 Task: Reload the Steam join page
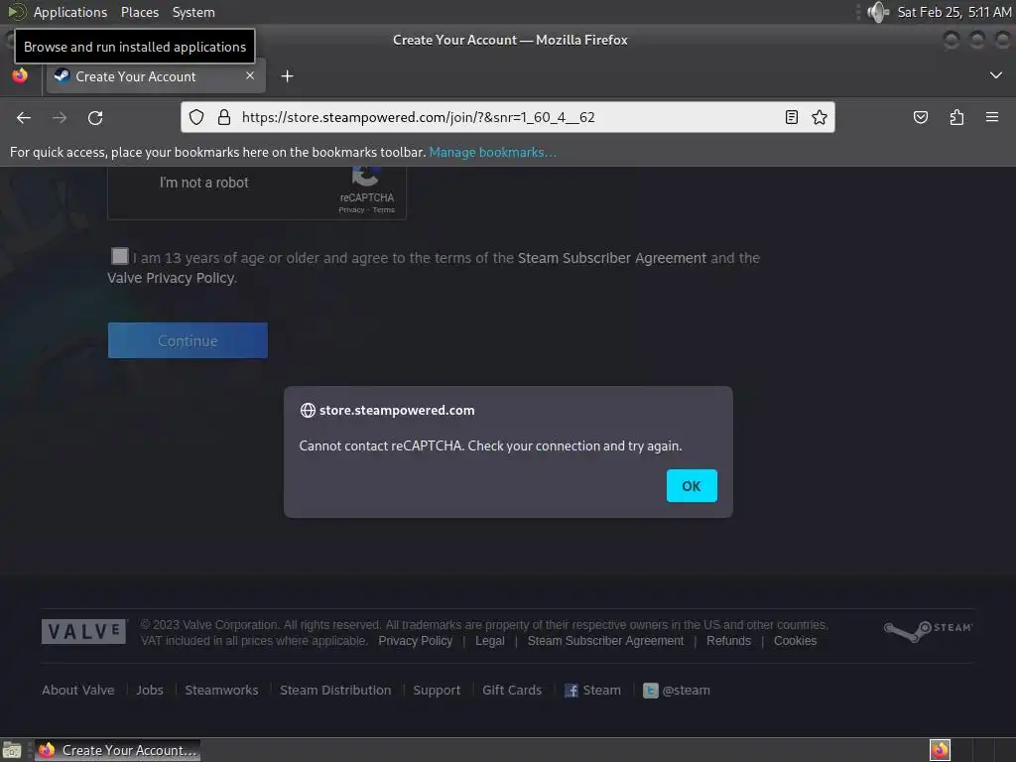click(95, 117)
